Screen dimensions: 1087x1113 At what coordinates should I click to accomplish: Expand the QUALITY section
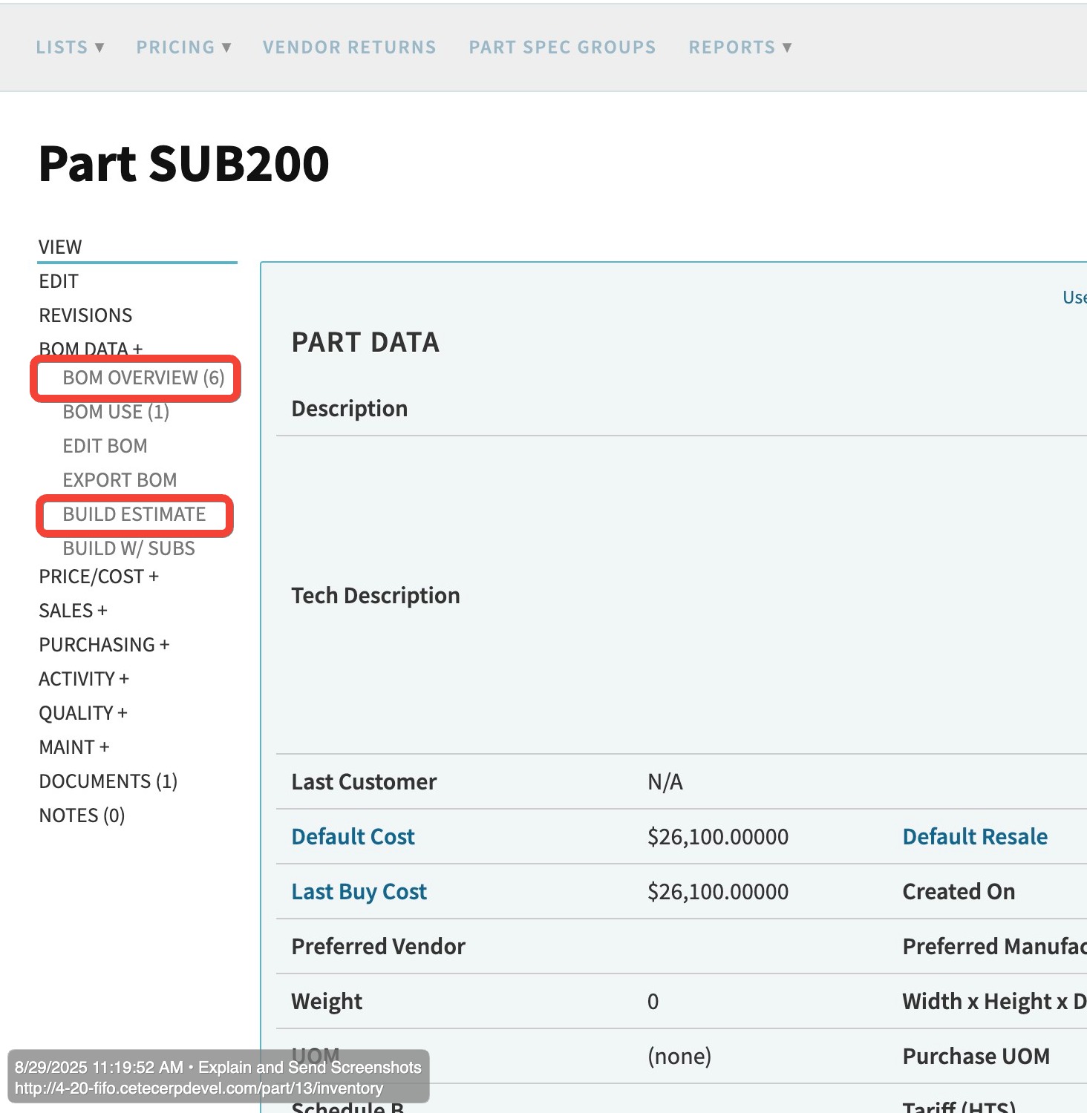[x=84, y=712]
